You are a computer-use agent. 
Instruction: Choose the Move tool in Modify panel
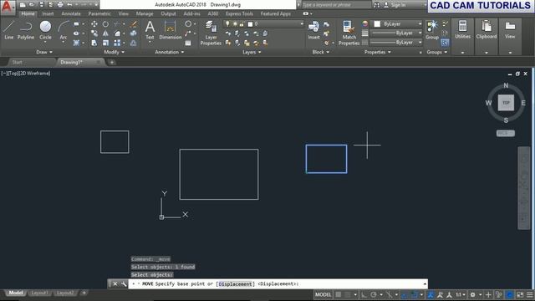click(94, 24)
